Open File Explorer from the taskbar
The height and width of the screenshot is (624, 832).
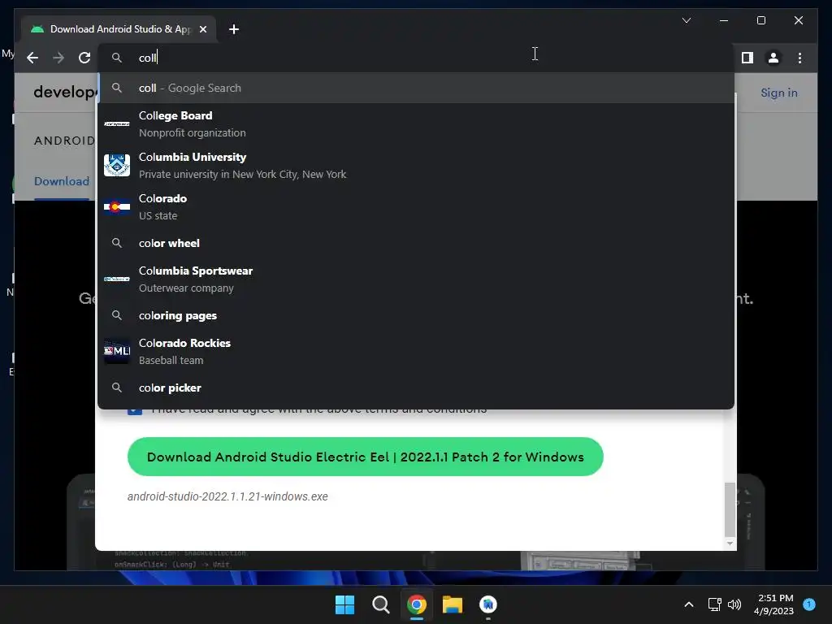pyautogui.click(x=452, y=604)
